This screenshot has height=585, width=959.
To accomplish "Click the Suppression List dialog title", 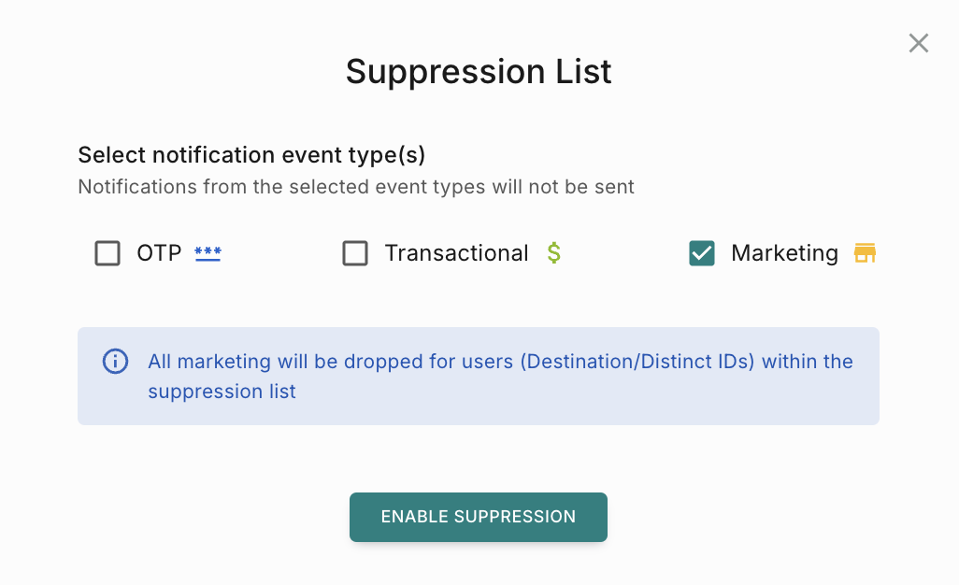I will click(x=479, y=72).
